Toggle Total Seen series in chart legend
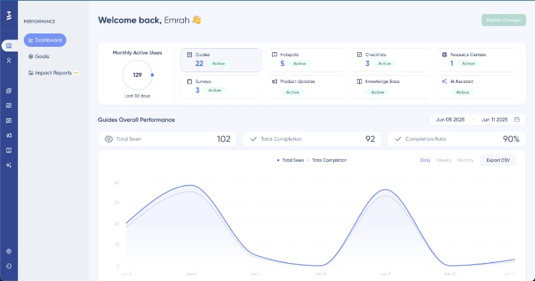 click(x=290, y=160)
